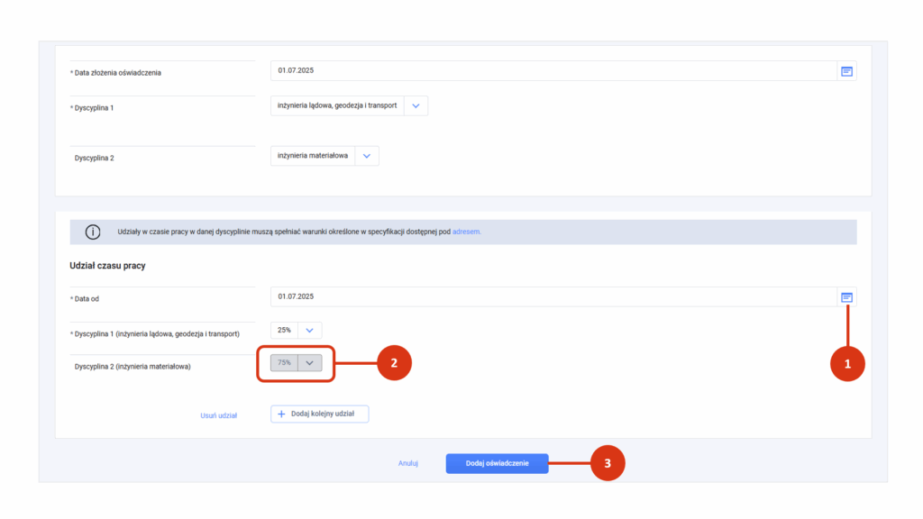Select the inżynieria materiałowa combo box
The height and width of the screenshot is (519, 923).
324,156
